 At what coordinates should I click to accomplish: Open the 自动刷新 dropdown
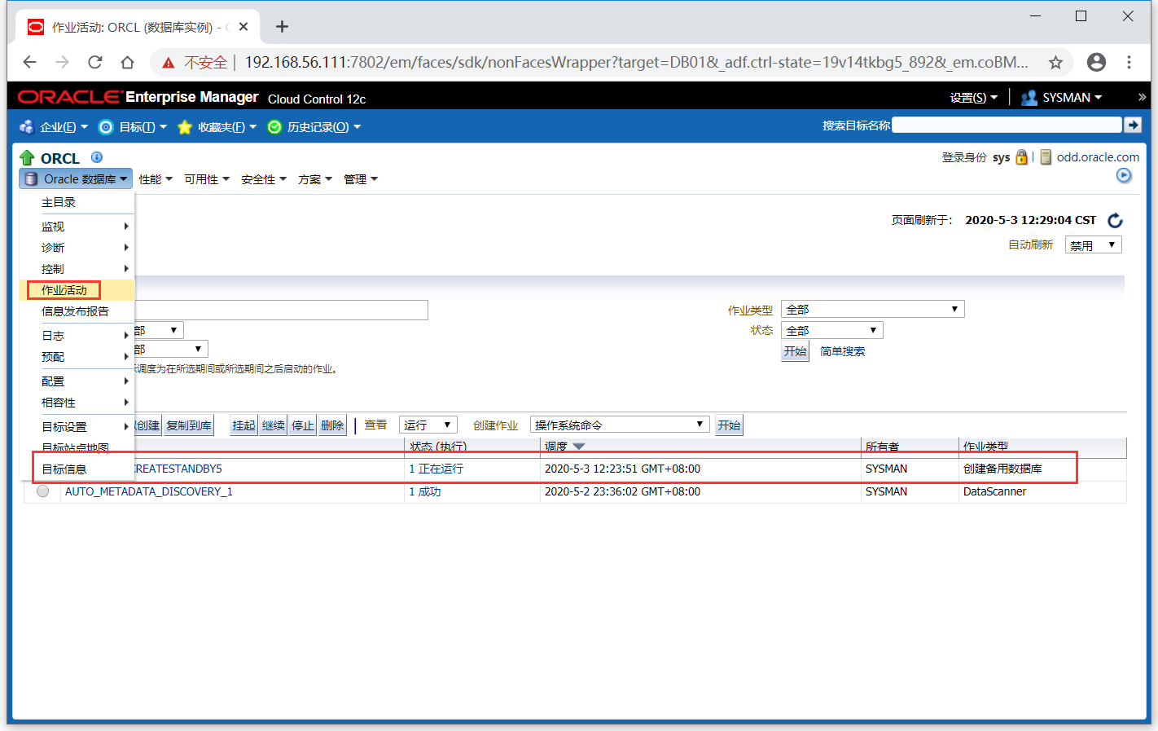(1093, 244)
